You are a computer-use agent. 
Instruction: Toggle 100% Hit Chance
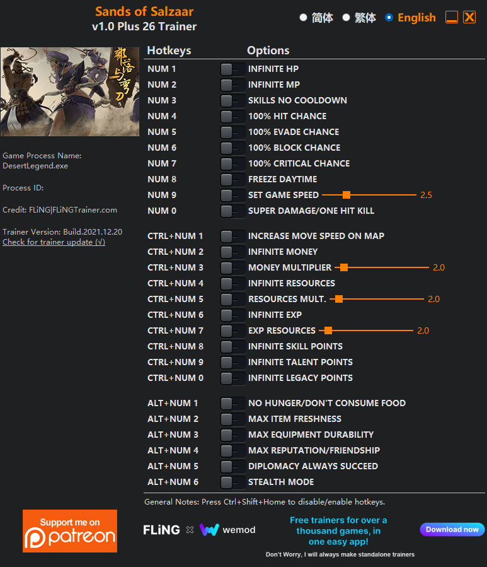tap(232, 117)
